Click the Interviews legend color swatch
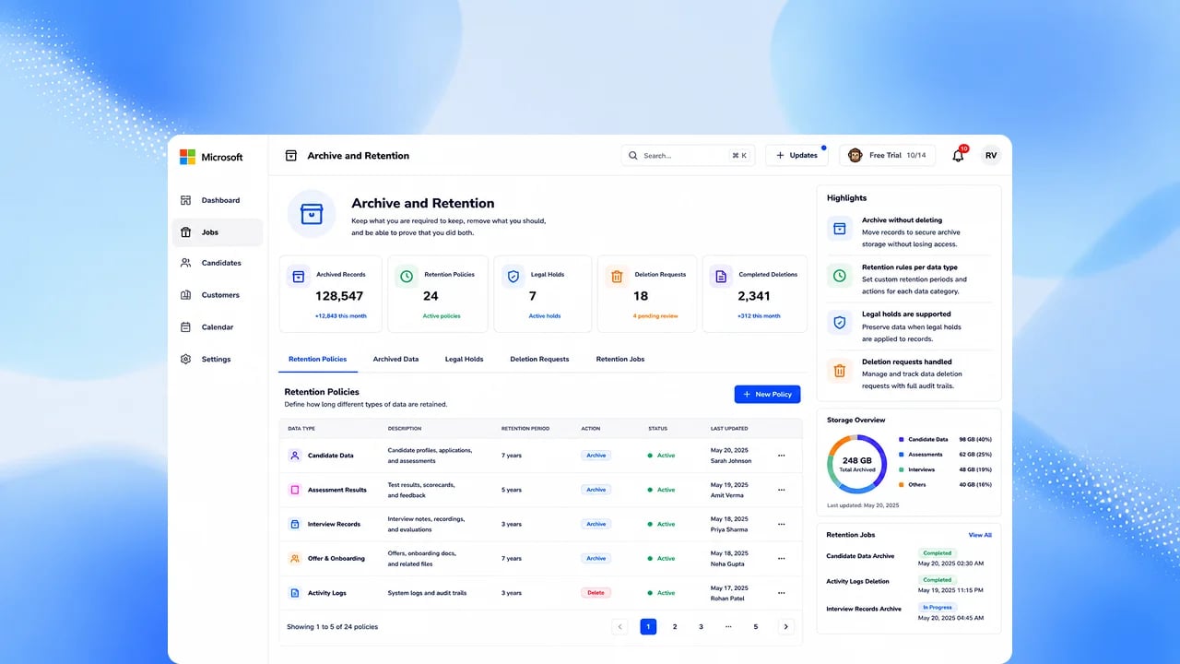The width and height of the screenshot is (1180, 664). 901,469
